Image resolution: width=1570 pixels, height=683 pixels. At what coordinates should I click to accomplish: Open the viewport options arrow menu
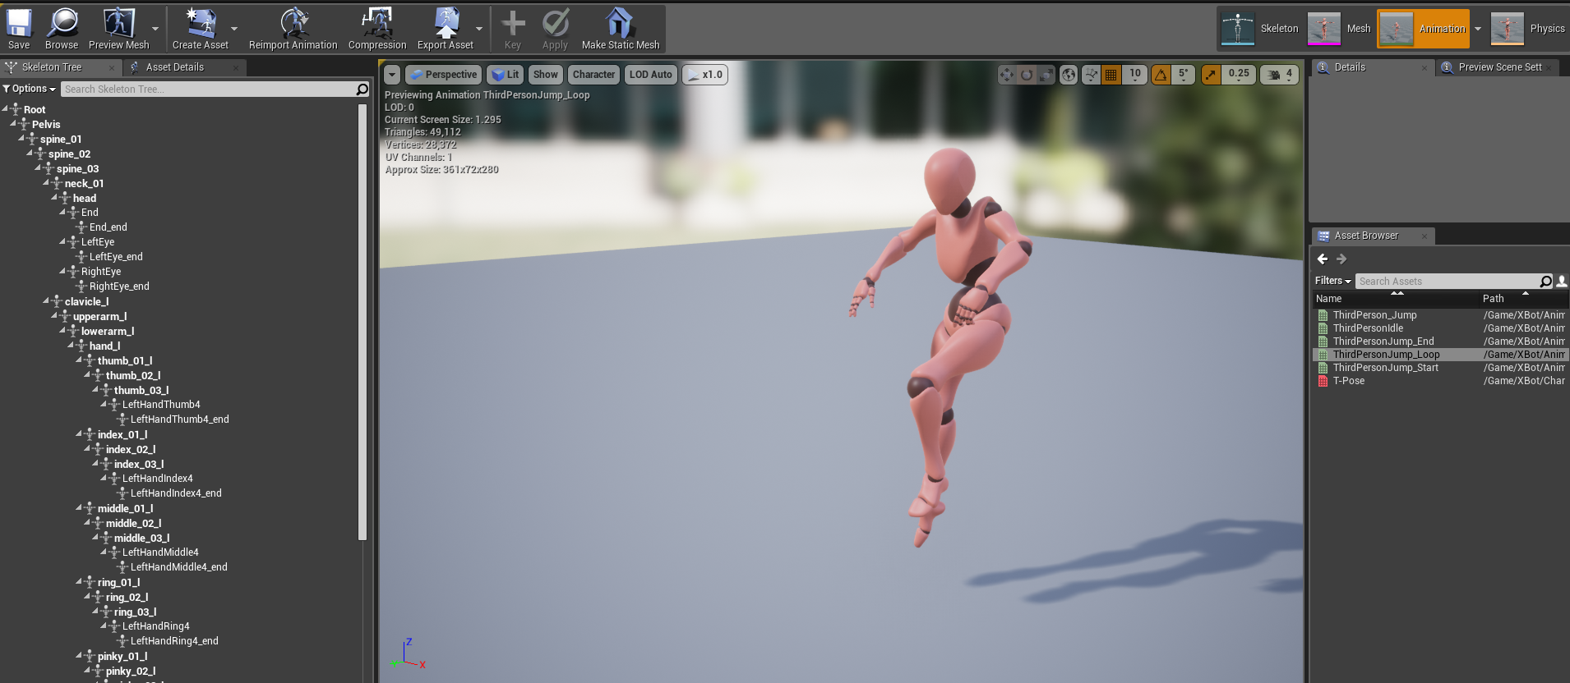click(x=392, y=75)
